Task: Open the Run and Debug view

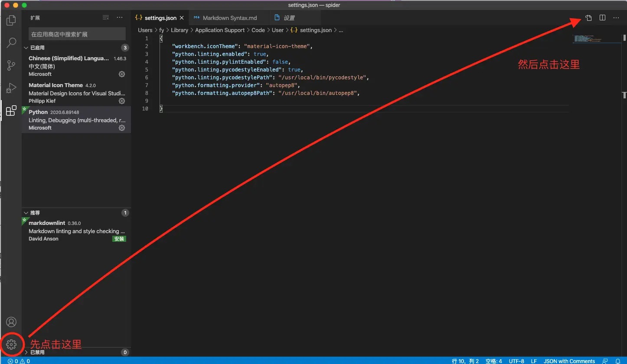Action: coord(11,88)
